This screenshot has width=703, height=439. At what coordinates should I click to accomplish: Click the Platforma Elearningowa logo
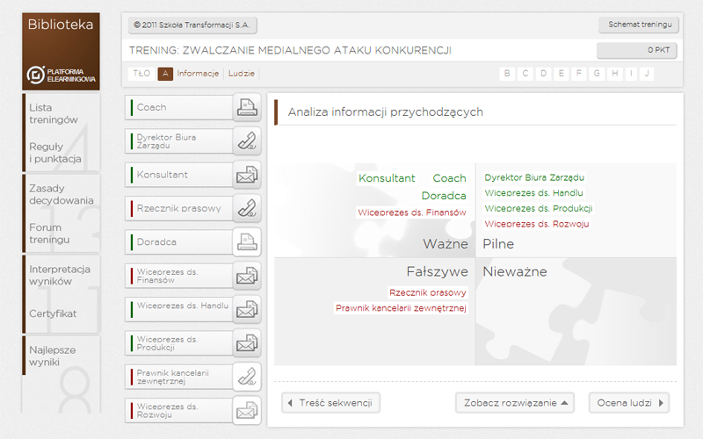[61, 75]
